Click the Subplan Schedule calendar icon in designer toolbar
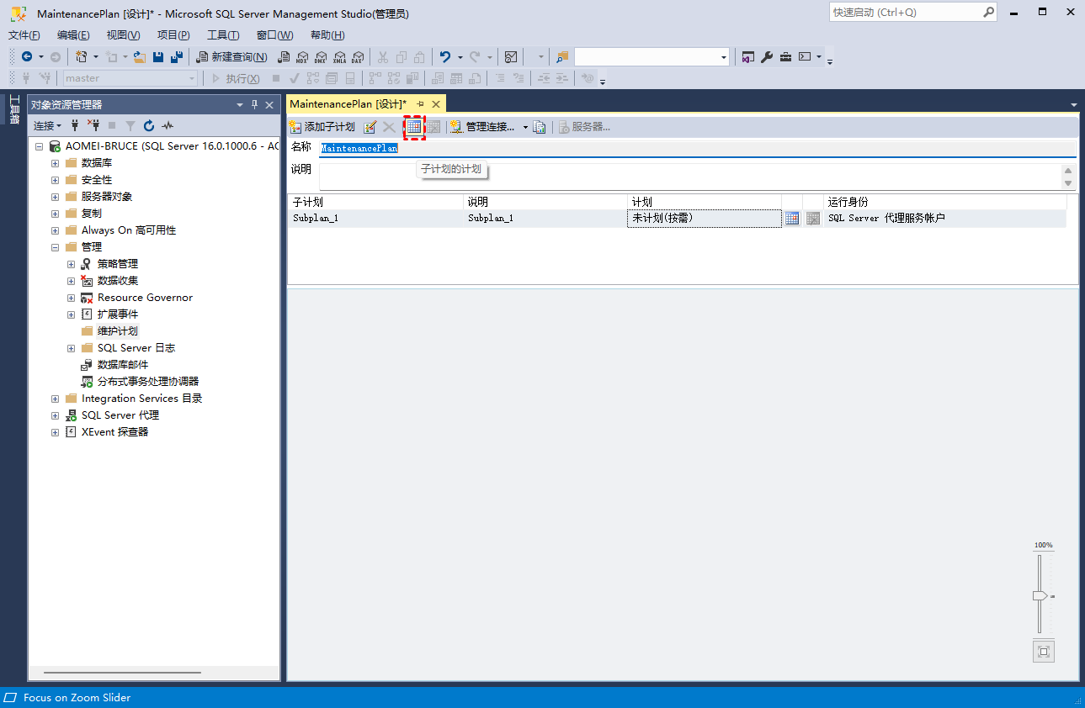Viewport: 1085px width, 708px height. point(413,127)
